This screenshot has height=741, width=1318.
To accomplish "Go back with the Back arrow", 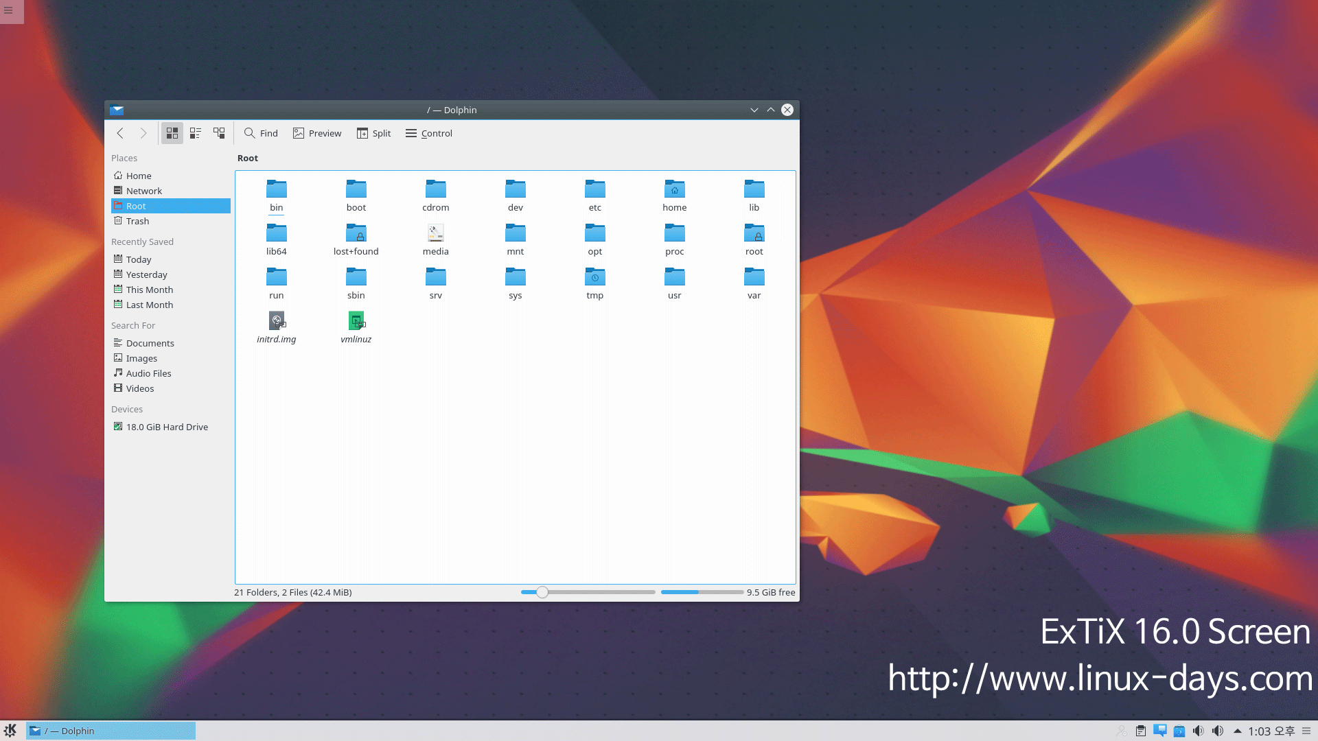I will pos(120,133).
